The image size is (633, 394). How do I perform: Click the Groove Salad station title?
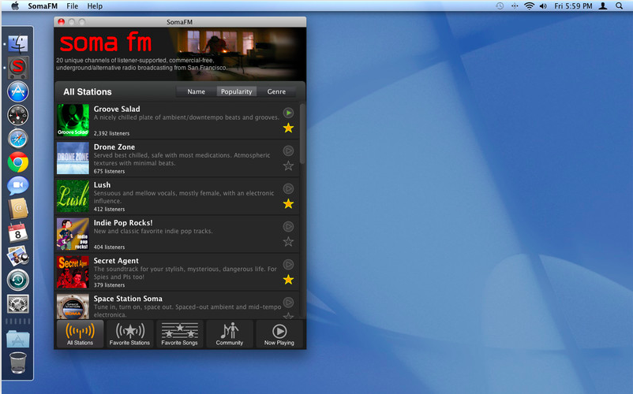click(117, 109)
